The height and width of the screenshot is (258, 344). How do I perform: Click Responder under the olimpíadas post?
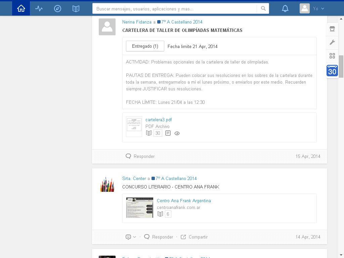click(144, 157)
